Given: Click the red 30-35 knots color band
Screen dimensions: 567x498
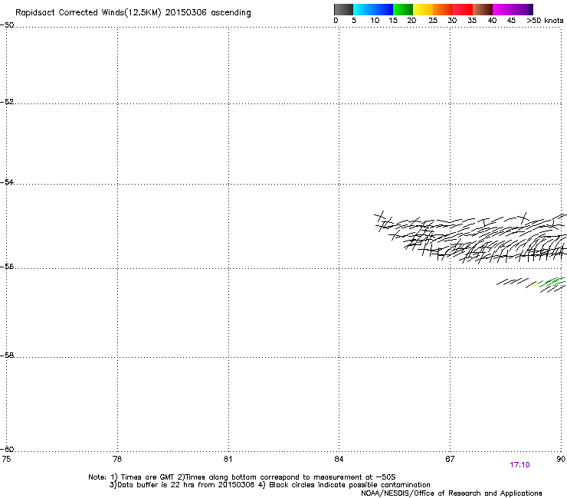Looking at the screenshot, I should pyautogui.click(x=463, y=9).
